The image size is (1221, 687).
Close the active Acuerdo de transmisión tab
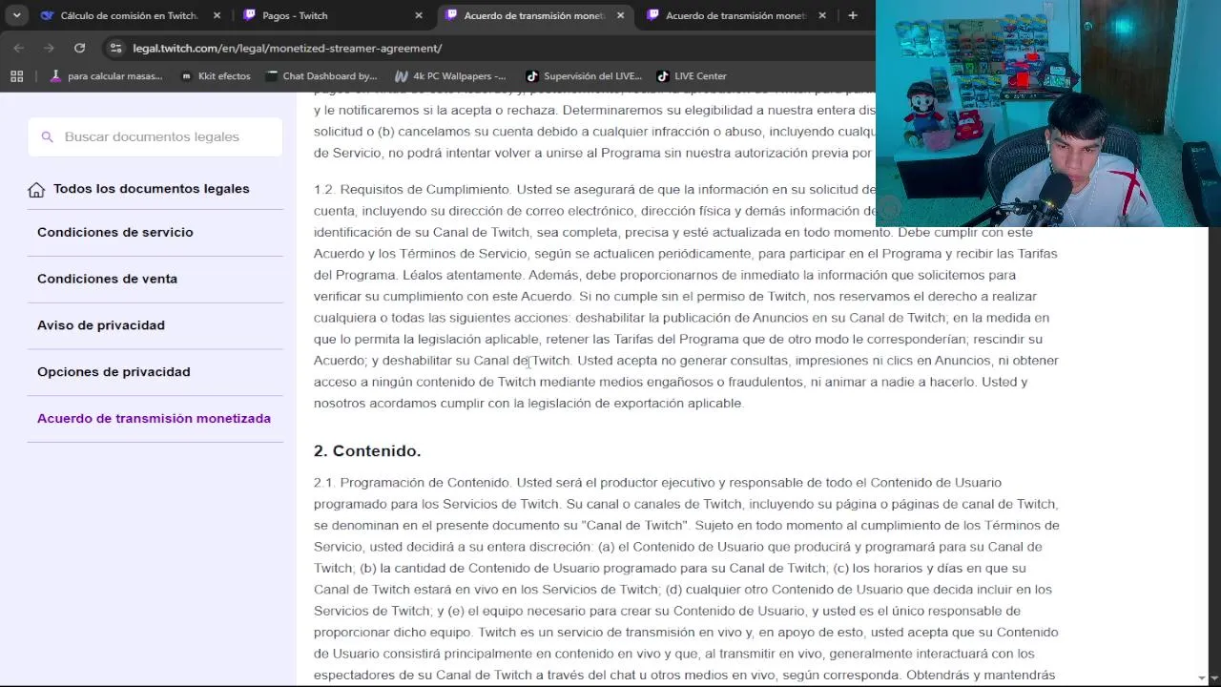click(x=621, y=15)
